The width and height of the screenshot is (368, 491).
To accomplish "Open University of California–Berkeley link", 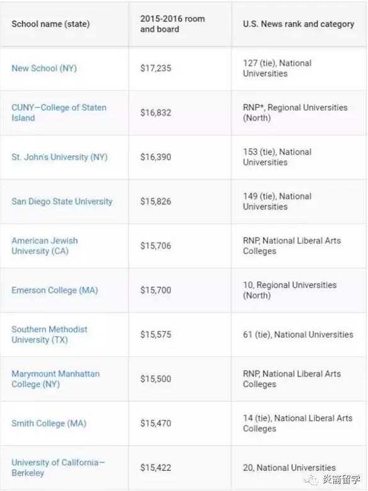I will pyautogui.click(x=59, y=468).
